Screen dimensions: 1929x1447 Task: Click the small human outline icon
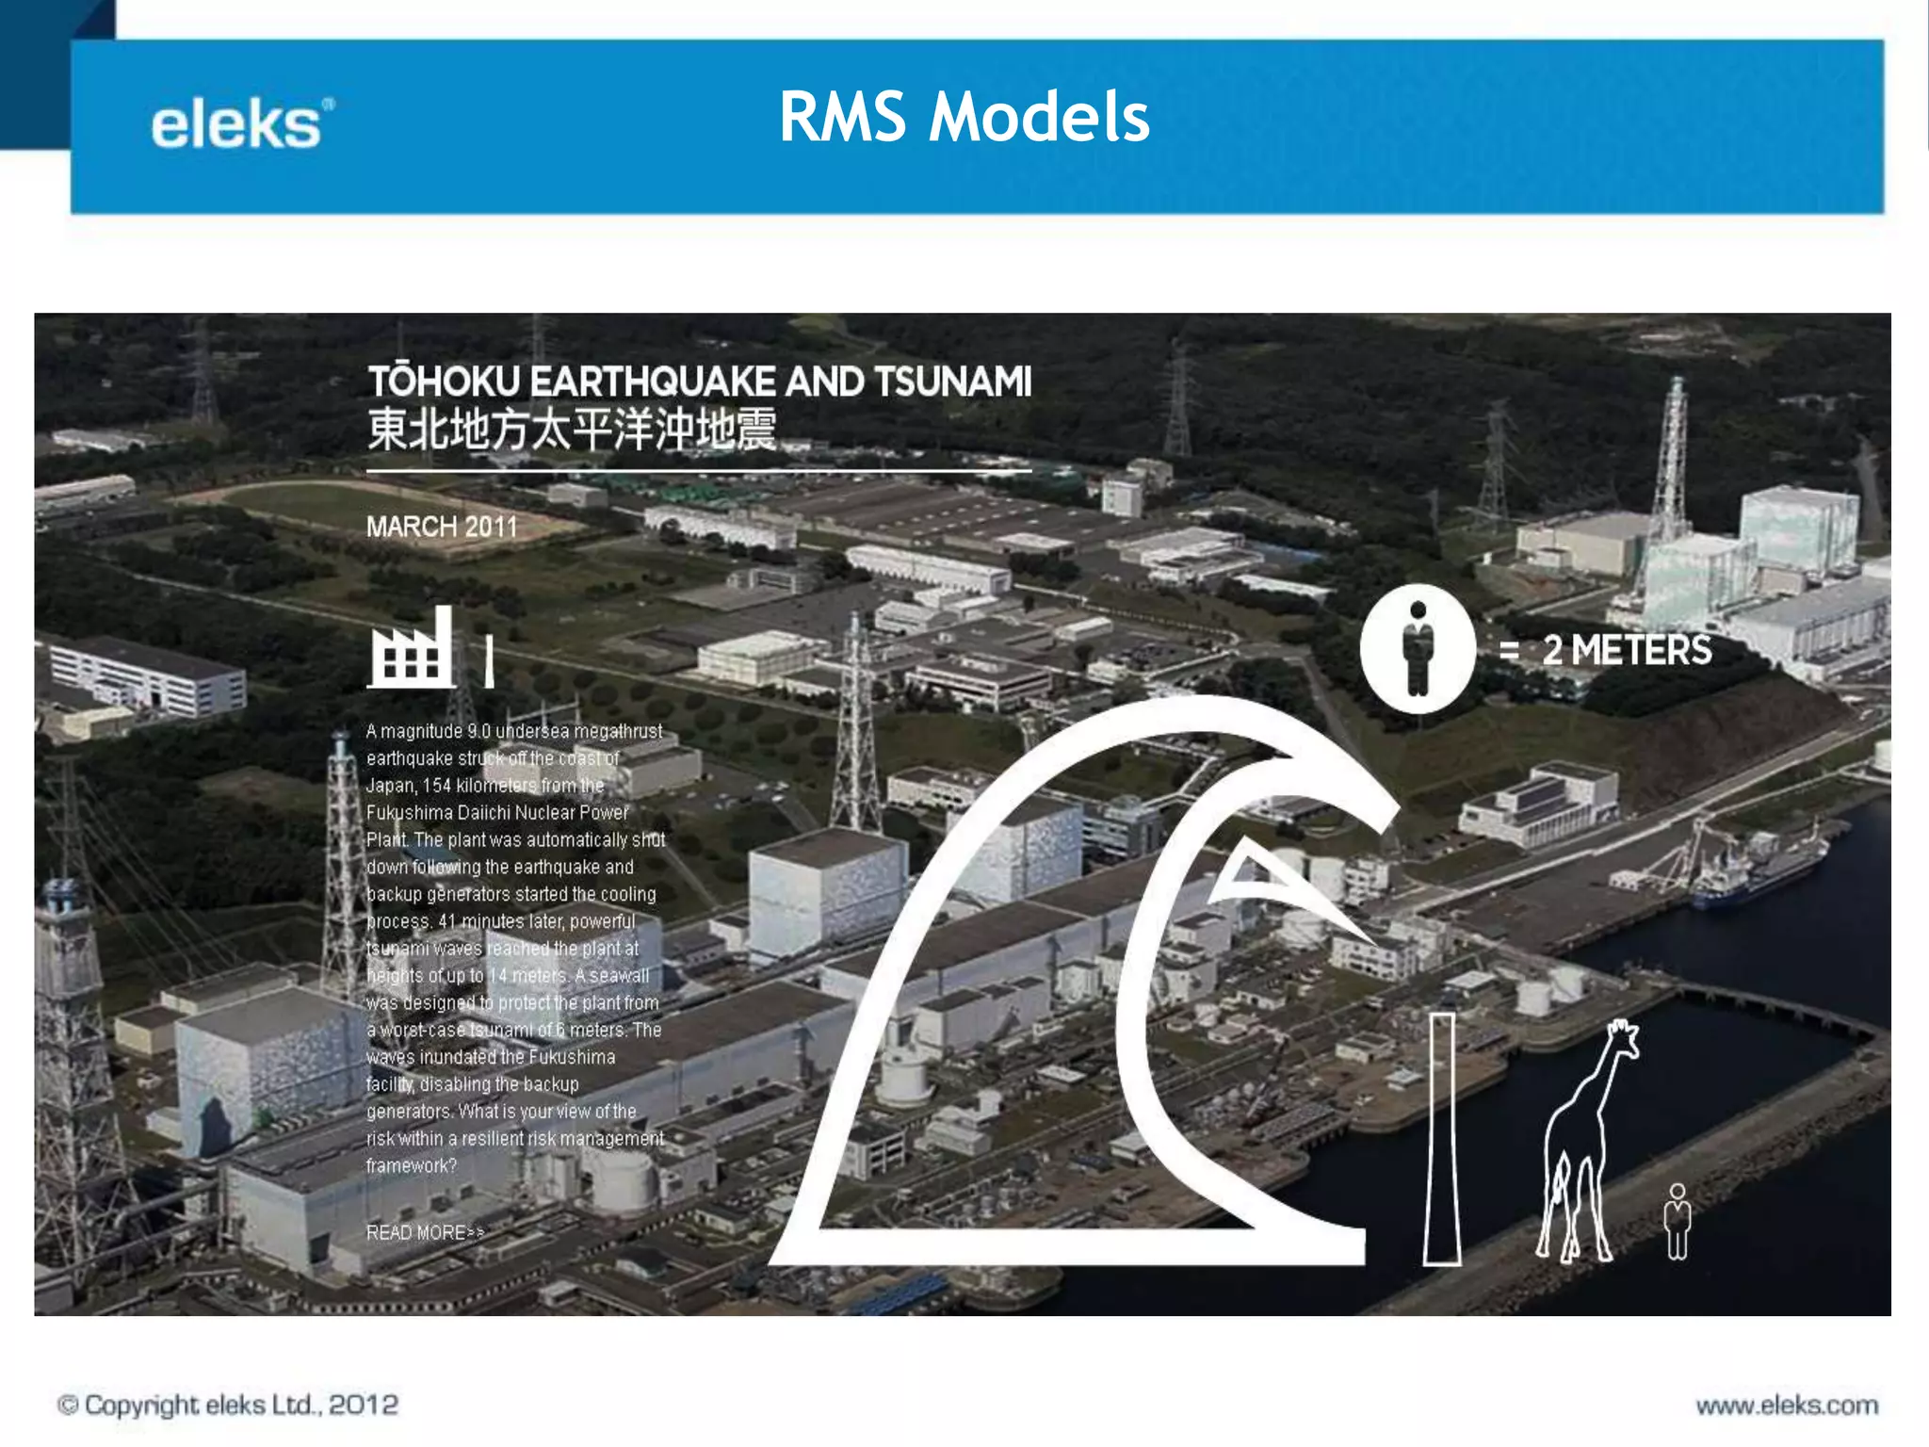pos(1678,1222)
